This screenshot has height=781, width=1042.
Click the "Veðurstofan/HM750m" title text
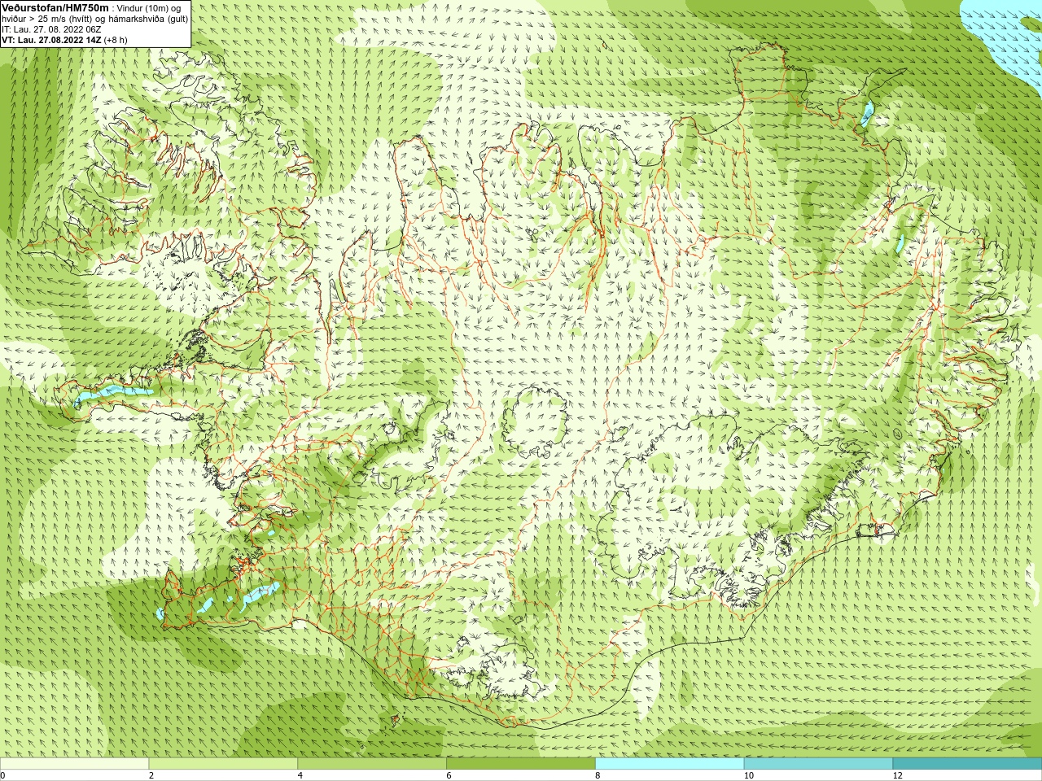[x=55, y=7]
